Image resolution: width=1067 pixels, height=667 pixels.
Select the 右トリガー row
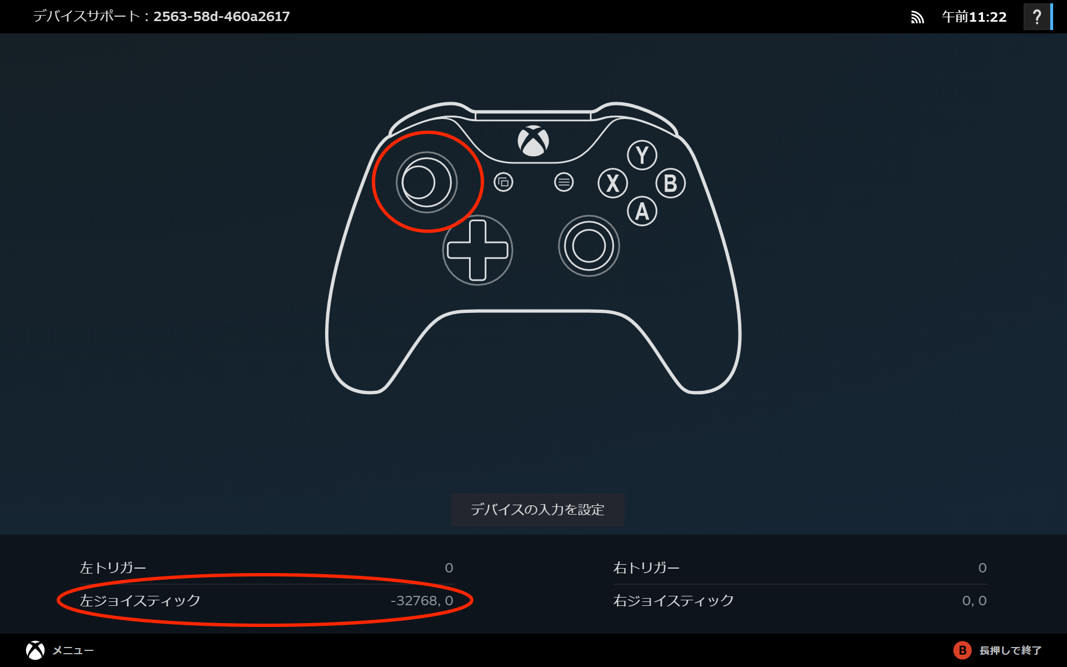coord(800,568)
